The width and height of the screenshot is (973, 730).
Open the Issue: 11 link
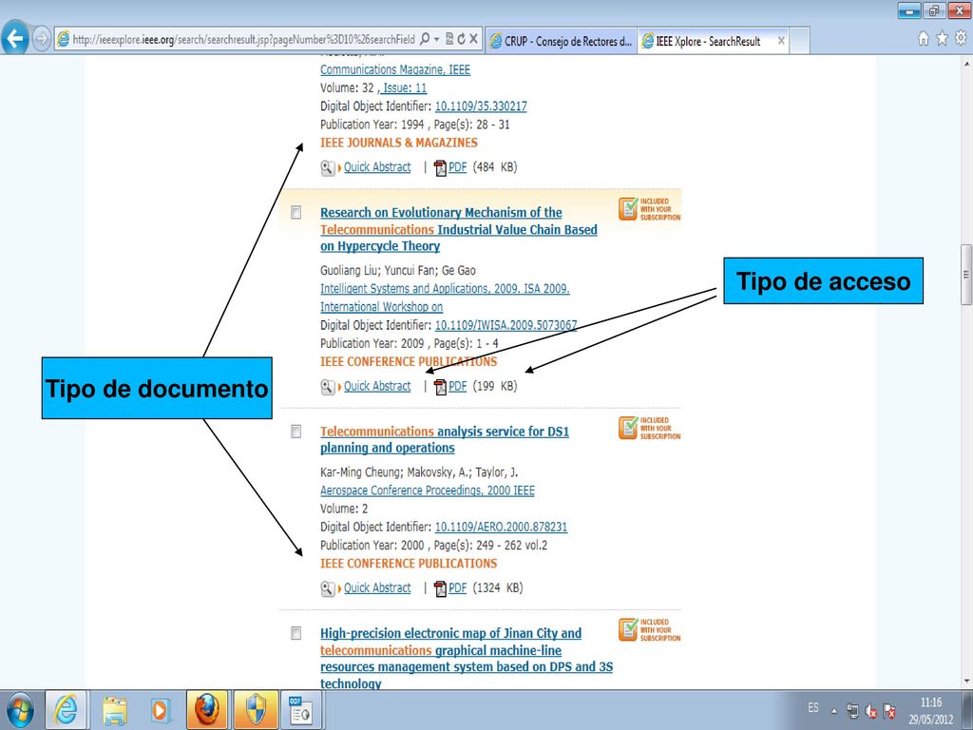point(403,87)
